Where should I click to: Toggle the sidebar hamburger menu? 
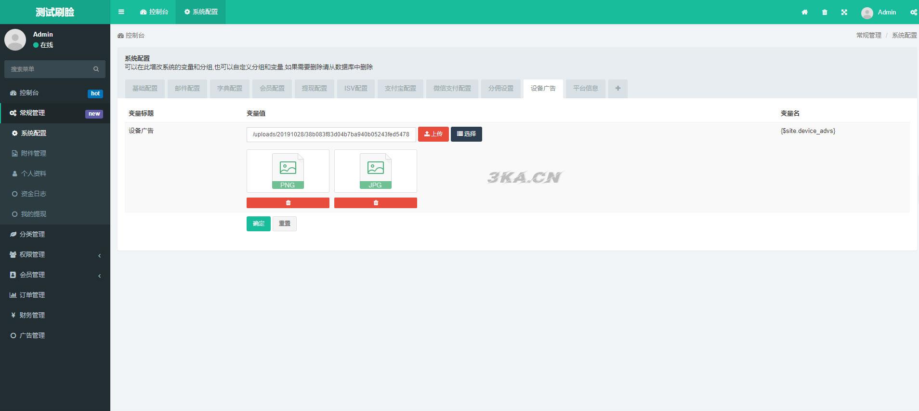tap(121, 12)
